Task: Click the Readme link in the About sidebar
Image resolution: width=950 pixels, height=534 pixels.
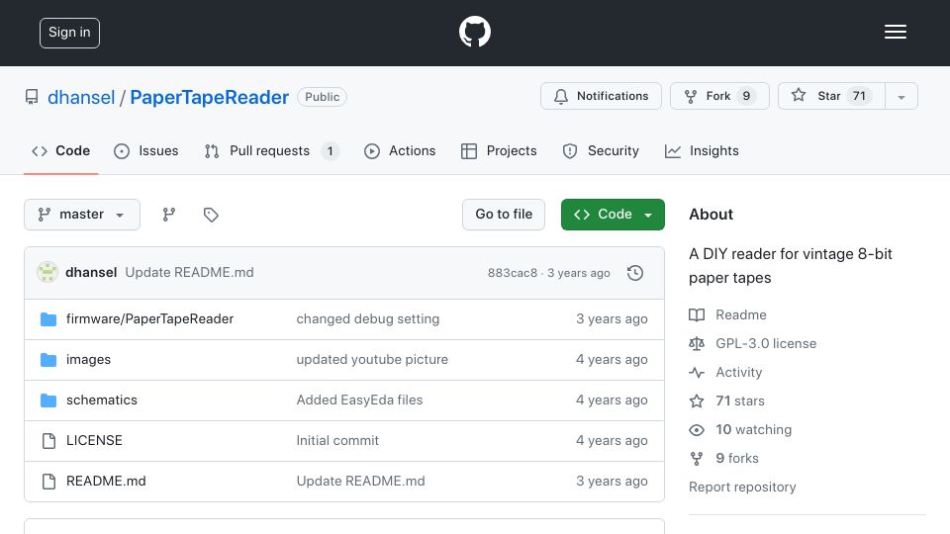Action: (740, 314)
